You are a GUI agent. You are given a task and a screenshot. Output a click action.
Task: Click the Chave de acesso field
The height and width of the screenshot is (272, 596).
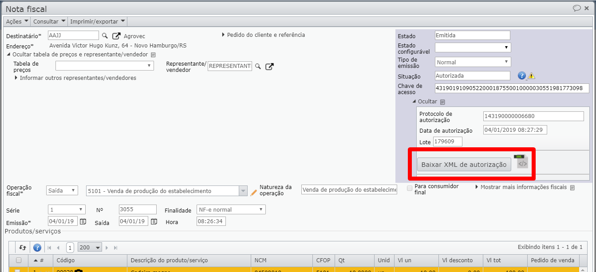[x=512, y=88]
